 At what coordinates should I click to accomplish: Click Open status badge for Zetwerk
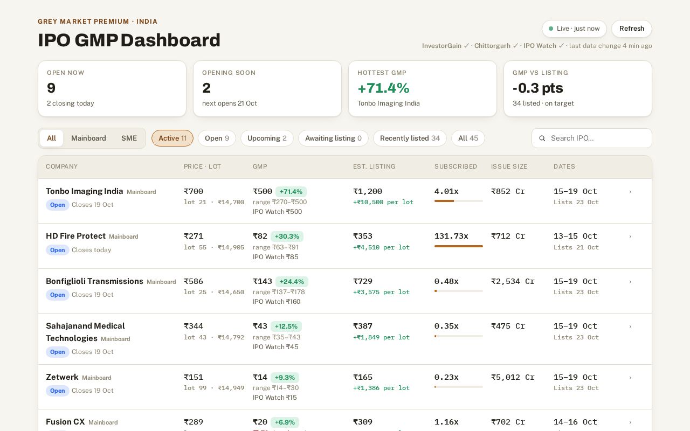click(x=58, y=391)
